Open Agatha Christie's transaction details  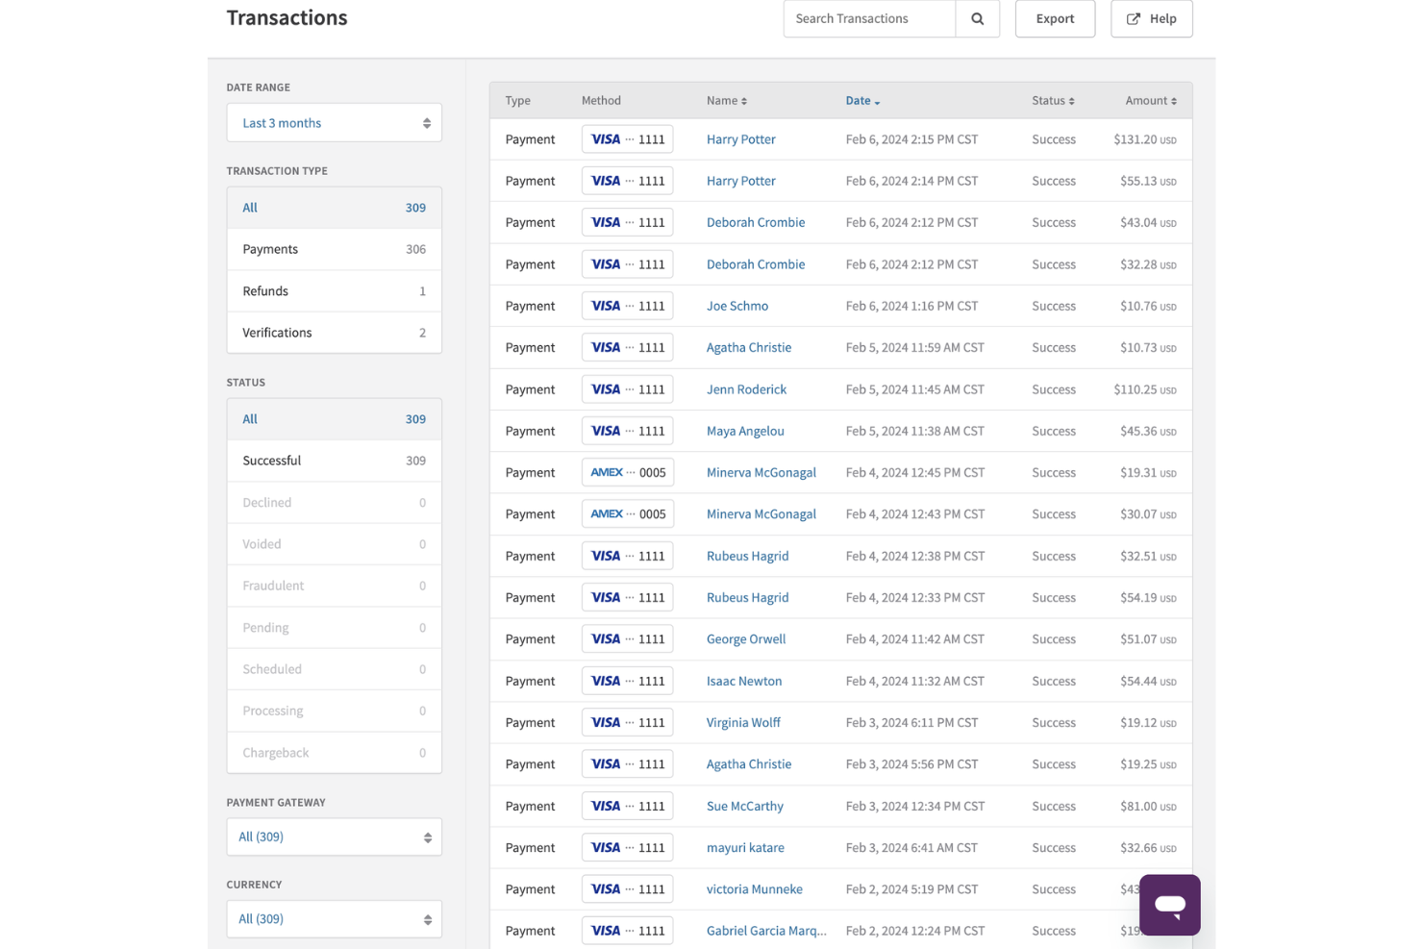click(x=749, y=347)
